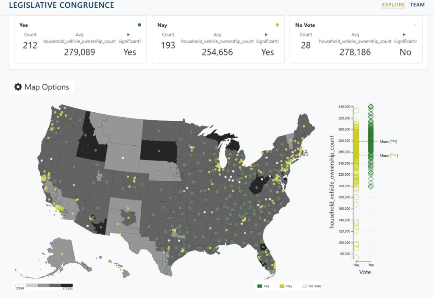Click the Map Options button label
Screen dimensions: 434x297
point(47,87)
